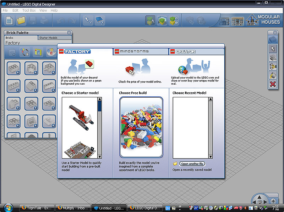Select the LEGO Factory tab
The image size is (284, 212).
[x=85, y=51]
